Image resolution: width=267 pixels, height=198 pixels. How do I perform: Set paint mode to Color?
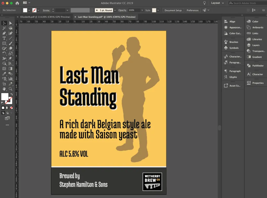(x=3, y=108)
